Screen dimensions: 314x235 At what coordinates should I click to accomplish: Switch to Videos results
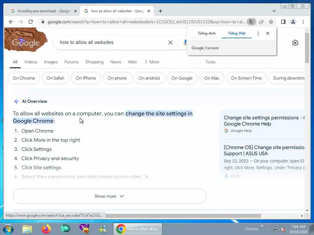31,62
